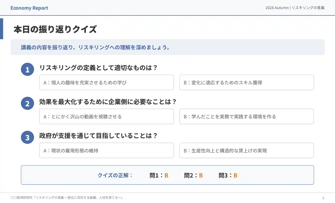This screenshot has width=335, height=203.
Task: Click the orange B answer for 問1
Action: pyautogui.click(x=166, y=176)
